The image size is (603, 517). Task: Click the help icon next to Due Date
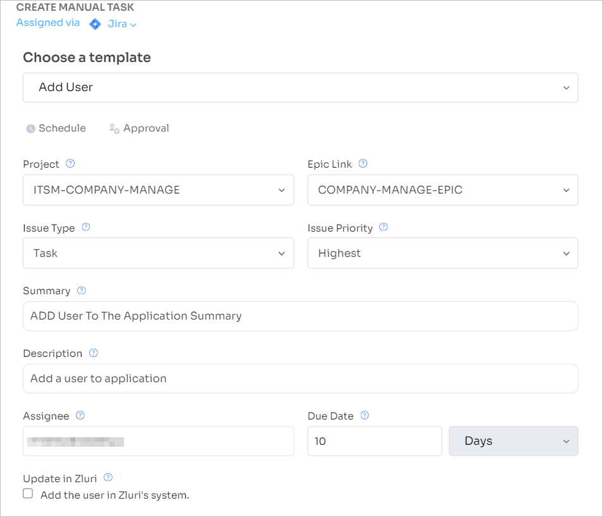coord(365,415)
